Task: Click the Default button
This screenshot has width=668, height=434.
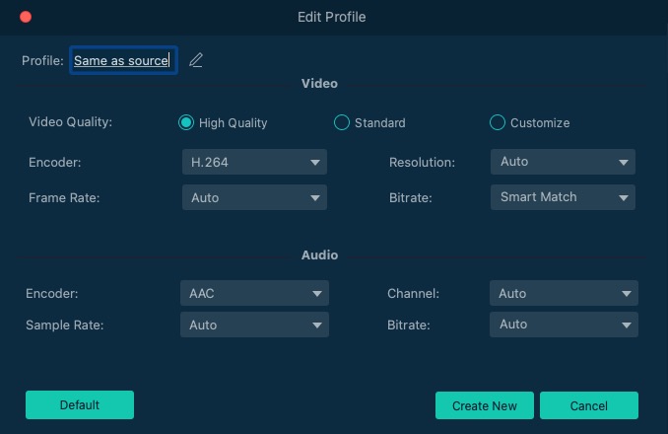Action: [x=80, y=405]
